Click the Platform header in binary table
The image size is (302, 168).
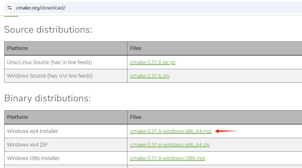(17, 117)
